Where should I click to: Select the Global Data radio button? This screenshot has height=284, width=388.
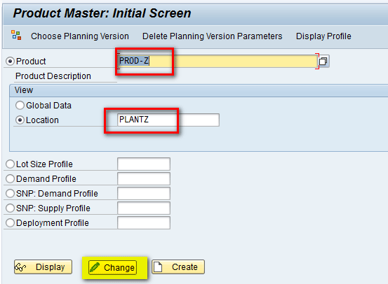pos(20,106)
